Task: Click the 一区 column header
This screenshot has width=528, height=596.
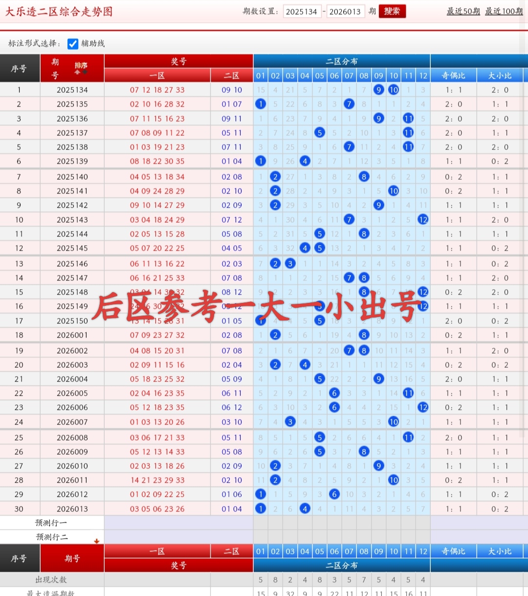Action: pyautogui.click(x=157, y=76)
